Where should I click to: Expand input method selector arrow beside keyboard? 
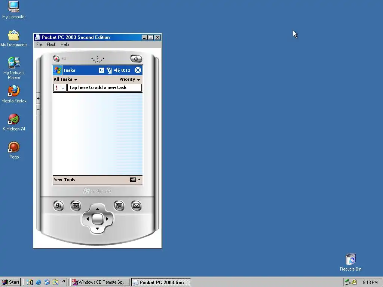pyautogui.click(x=140, y=180)
